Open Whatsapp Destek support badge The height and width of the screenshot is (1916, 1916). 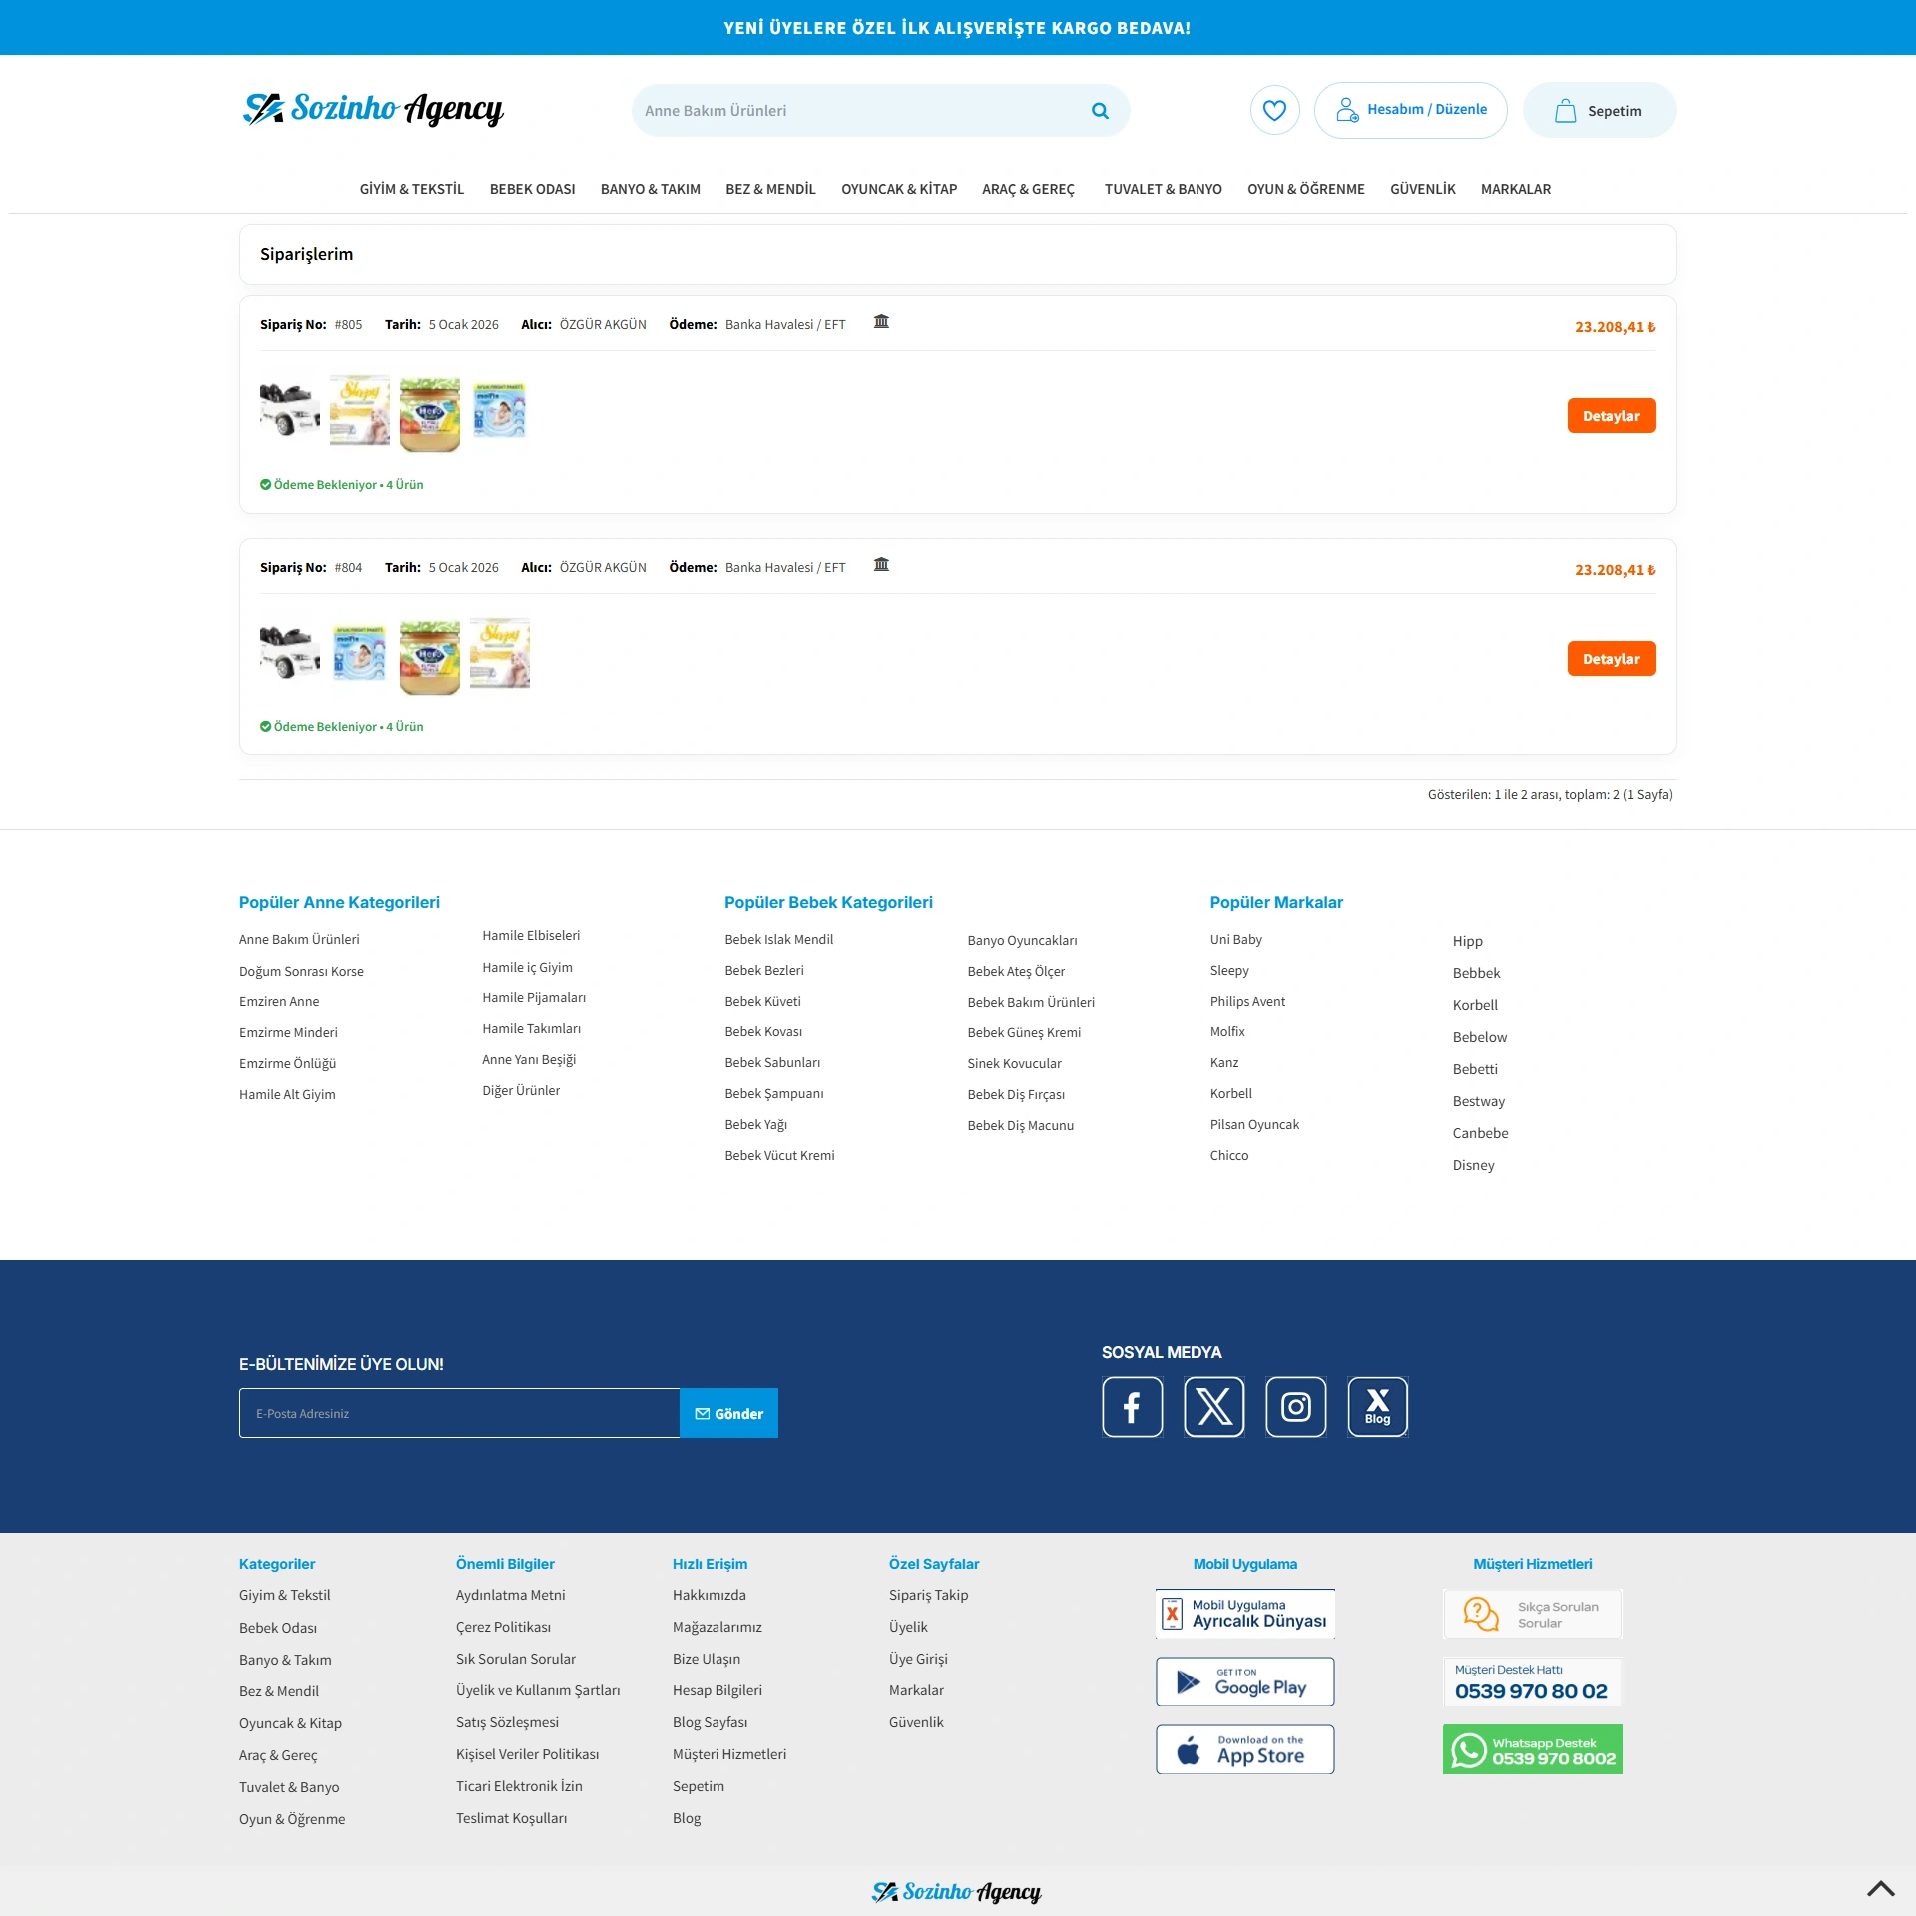(1532, 1749)
